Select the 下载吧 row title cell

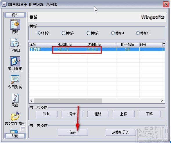tap(44, 49)
